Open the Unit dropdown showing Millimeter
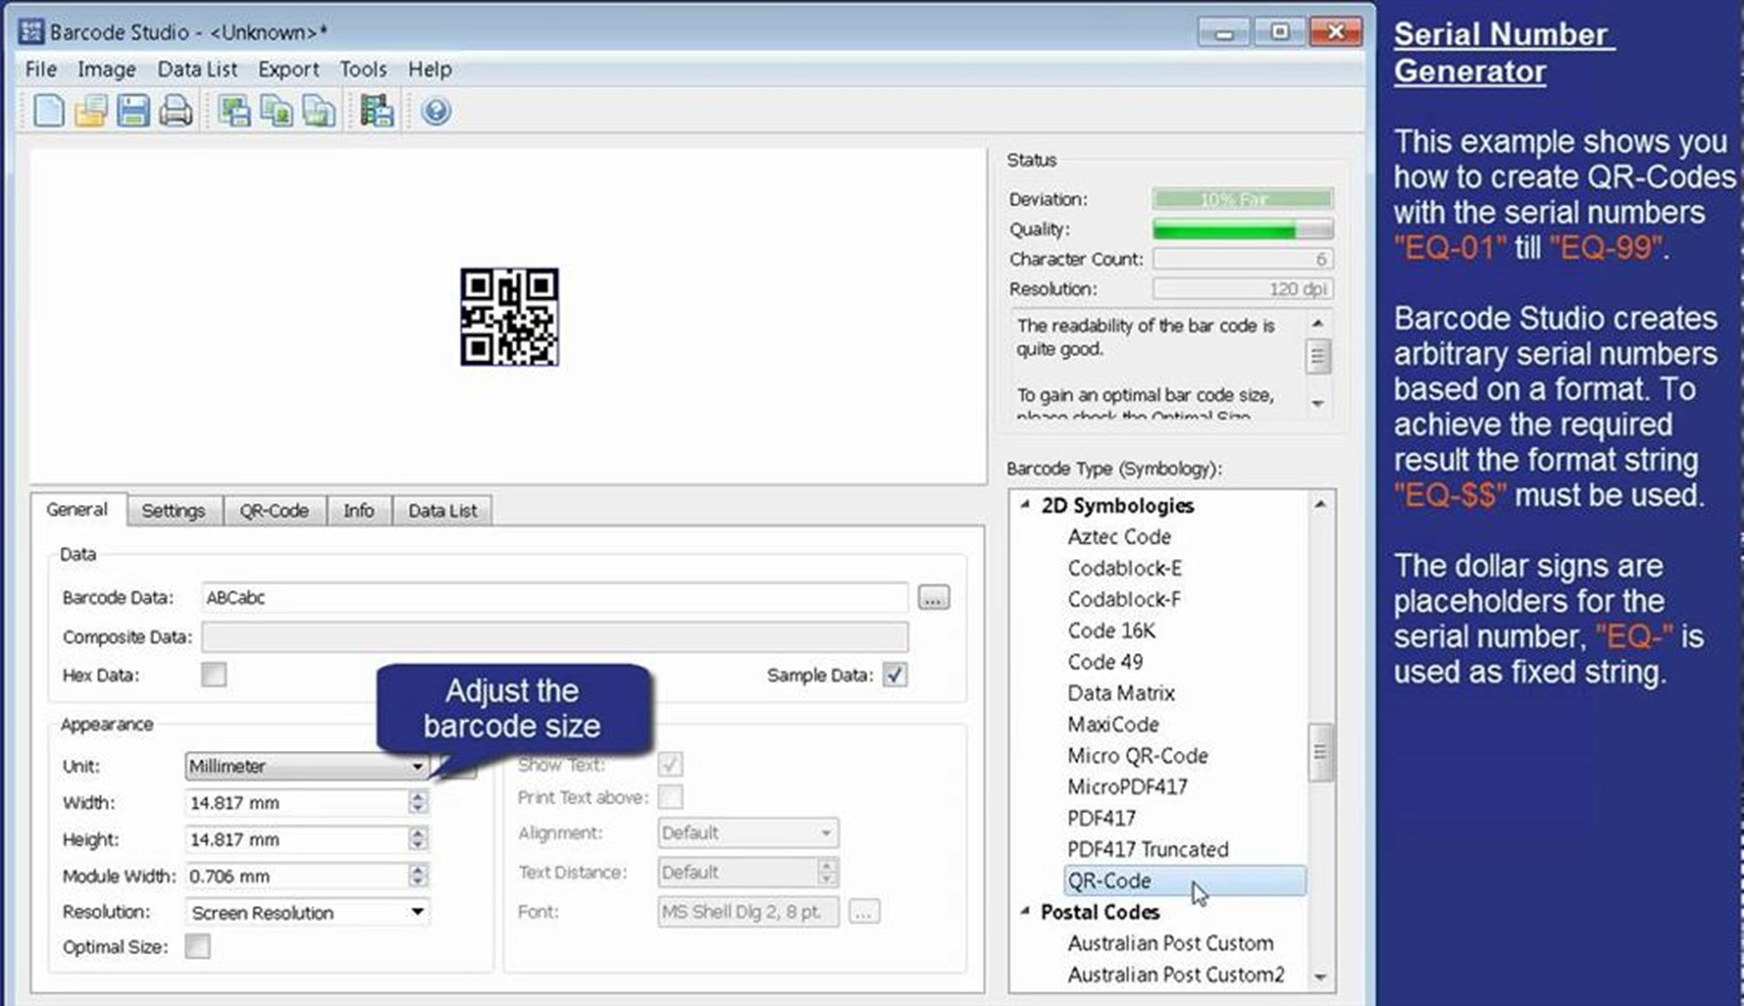The width and height of the screenshot is (1744, 1006). pyautogui.click(x=307, y=766)
